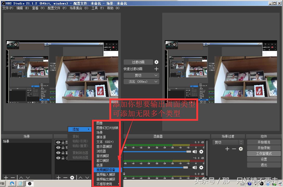Click the move source up arrow icon

[81, 178]
